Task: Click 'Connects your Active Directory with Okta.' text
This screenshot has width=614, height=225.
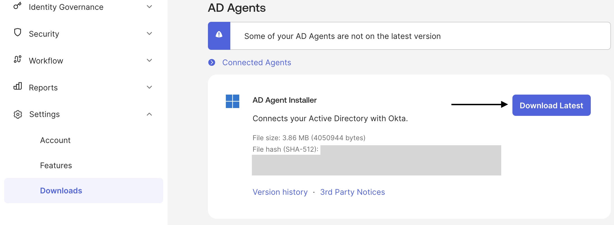Action: tap(330, 118)
